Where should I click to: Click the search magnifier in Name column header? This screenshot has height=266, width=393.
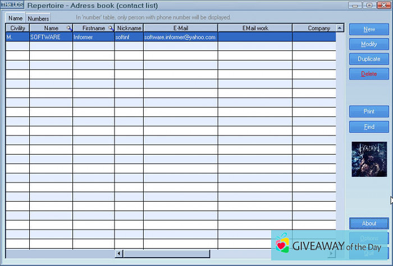tap(69, 28)
